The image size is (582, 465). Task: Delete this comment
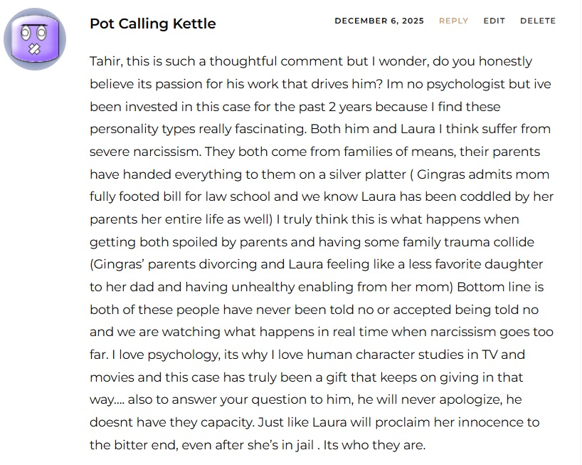(x=537, y=21)
